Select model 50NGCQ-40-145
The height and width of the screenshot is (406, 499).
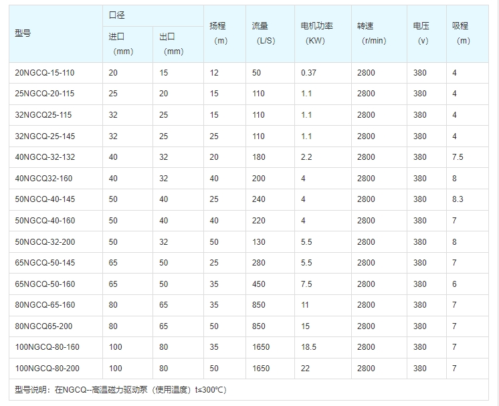pos(45,199)
